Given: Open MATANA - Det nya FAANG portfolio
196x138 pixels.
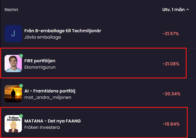Looking at the screenshot, I should click(x=53, y=121).
